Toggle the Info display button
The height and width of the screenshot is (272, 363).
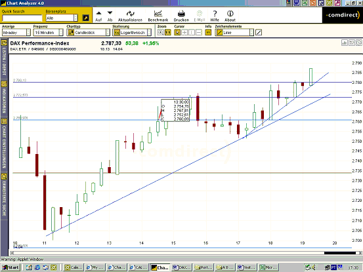[x=208, y=33]
